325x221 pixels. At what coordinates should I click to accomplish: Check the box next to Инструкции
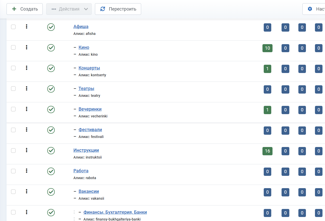point(13,151)
